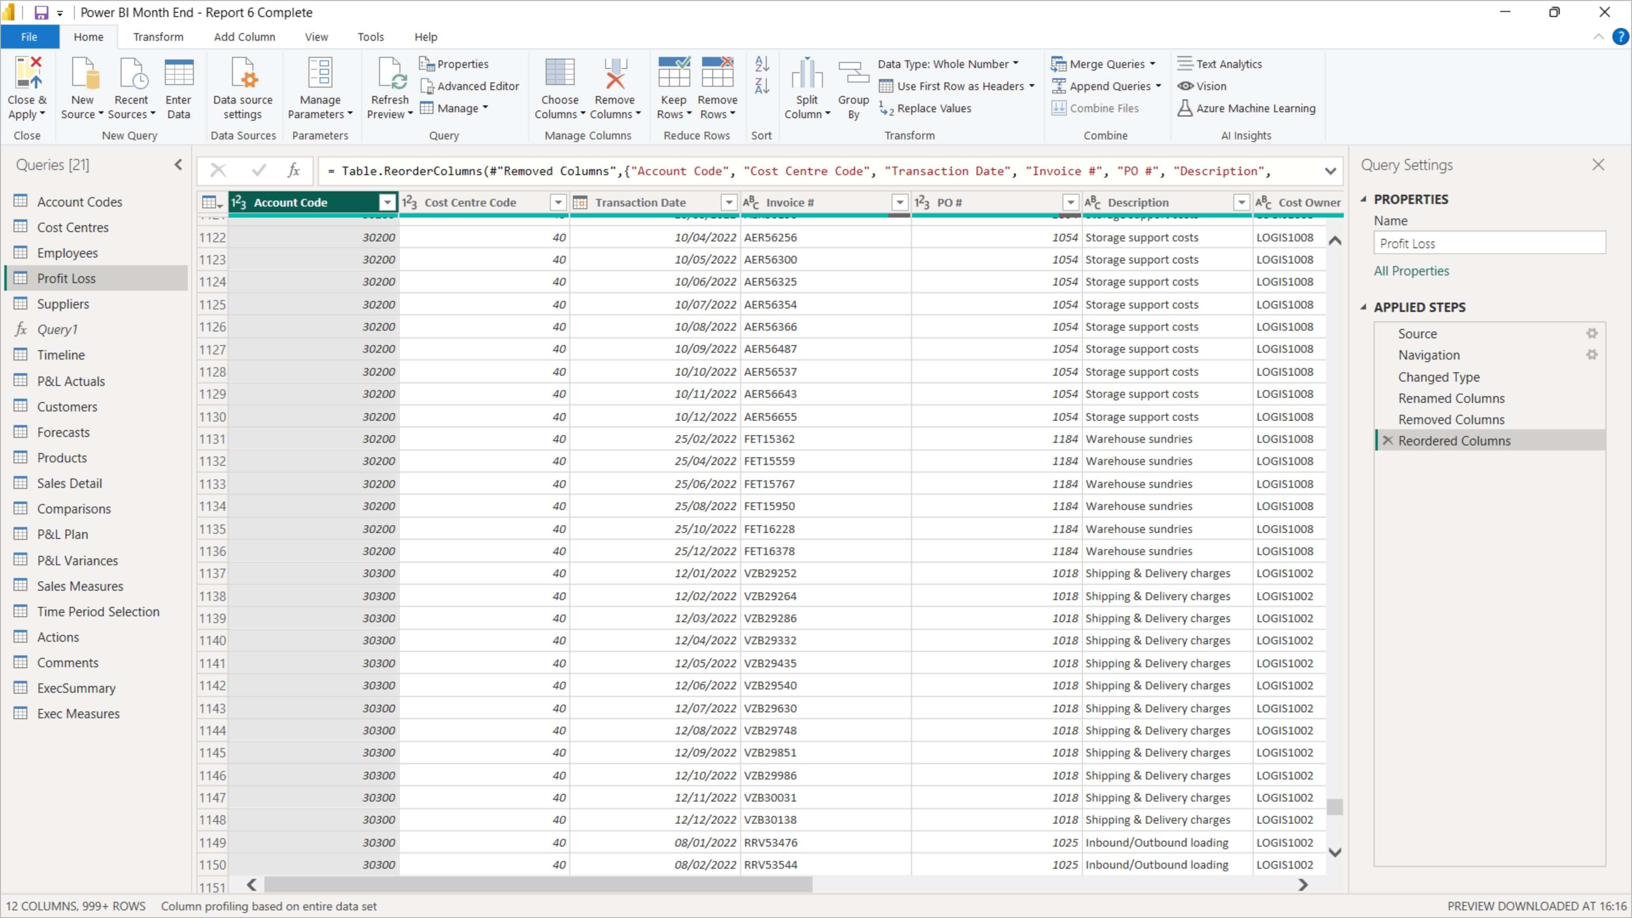Collapse the Queries pane with the arrow
1632x918 pixels.
(x=178, y=165)
